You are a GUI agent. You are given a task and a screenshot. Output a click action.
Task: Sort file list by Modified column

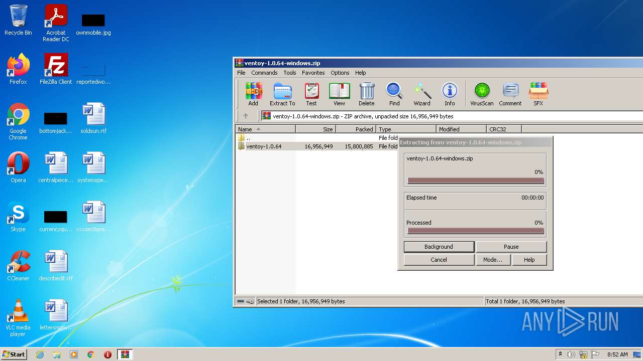[461, 129]
